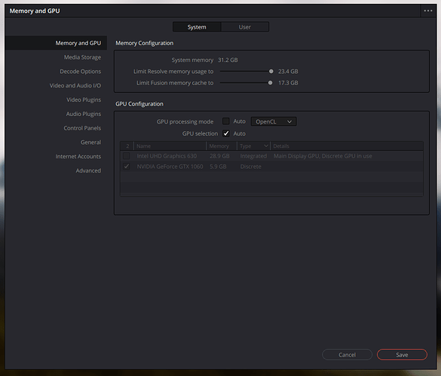Click the Fusion memory cache slider handle

click(270, 83)
